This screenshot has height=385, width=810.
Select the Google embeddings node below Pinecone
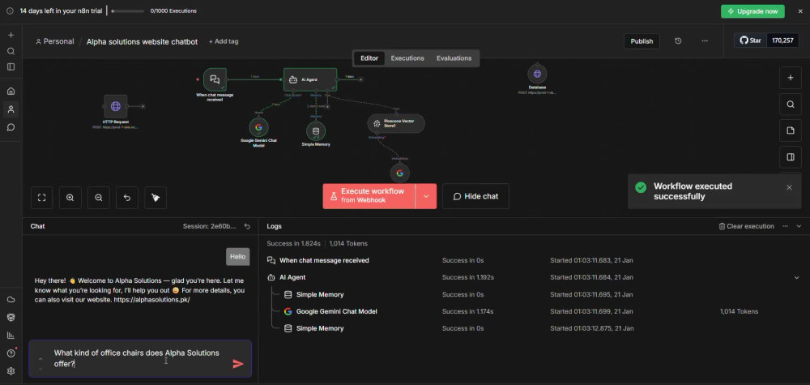(400, 173)
